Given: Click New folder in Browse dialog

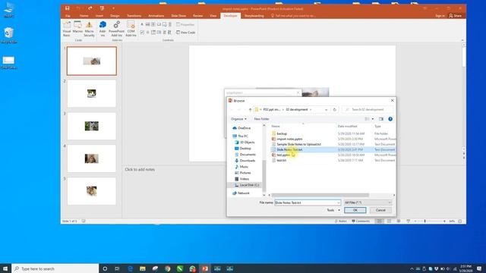Looking at the screenshot, I should (261, 119).
